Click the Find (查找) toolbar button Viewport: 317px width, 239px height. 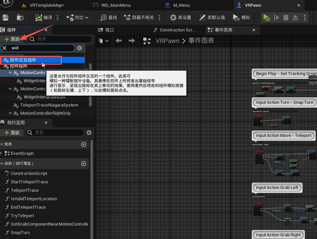point(109,17)
